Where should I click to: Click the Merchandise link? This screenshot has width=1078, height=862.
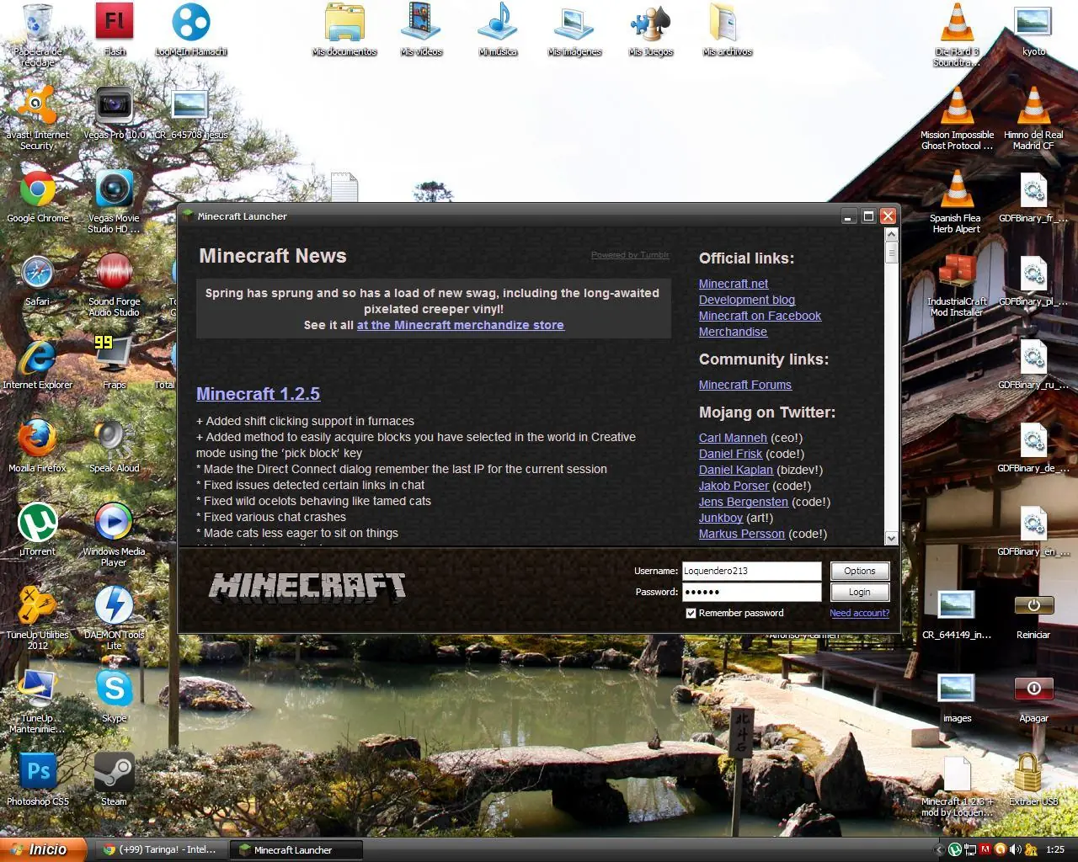tap(733, 332)
